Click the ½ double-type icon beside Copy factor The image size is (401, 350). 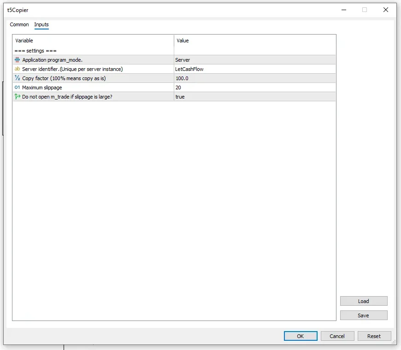[x=17, y=78]
